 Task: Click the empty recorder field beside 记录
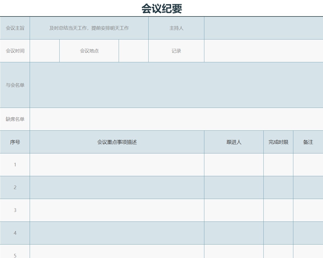pyautogui.click(x=263, y=51)
